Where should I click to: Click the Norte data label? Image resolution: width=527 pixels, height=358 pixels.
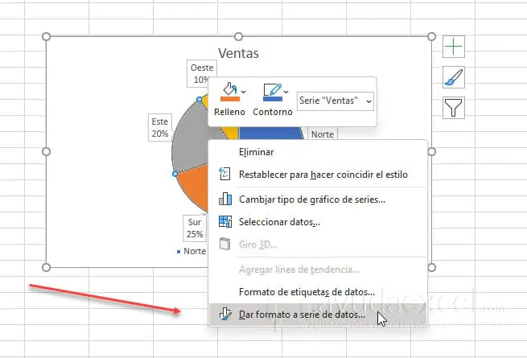tap(323, 134)
